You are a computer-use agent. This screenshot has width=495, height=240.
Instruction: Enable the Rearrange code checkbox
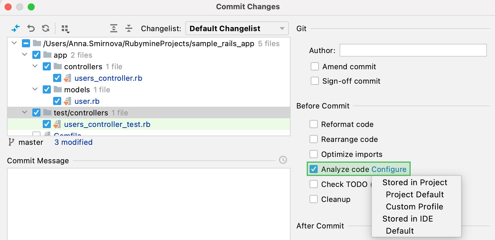tap(314, 139)
